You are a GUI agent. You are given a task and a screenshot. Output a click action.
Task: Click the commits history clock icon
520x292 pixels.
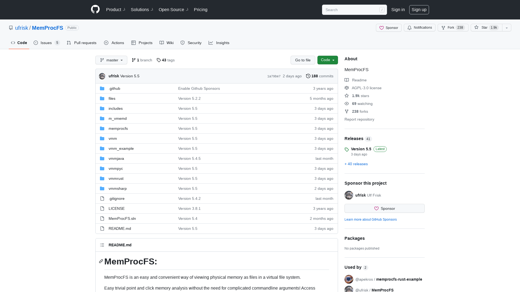308,76
